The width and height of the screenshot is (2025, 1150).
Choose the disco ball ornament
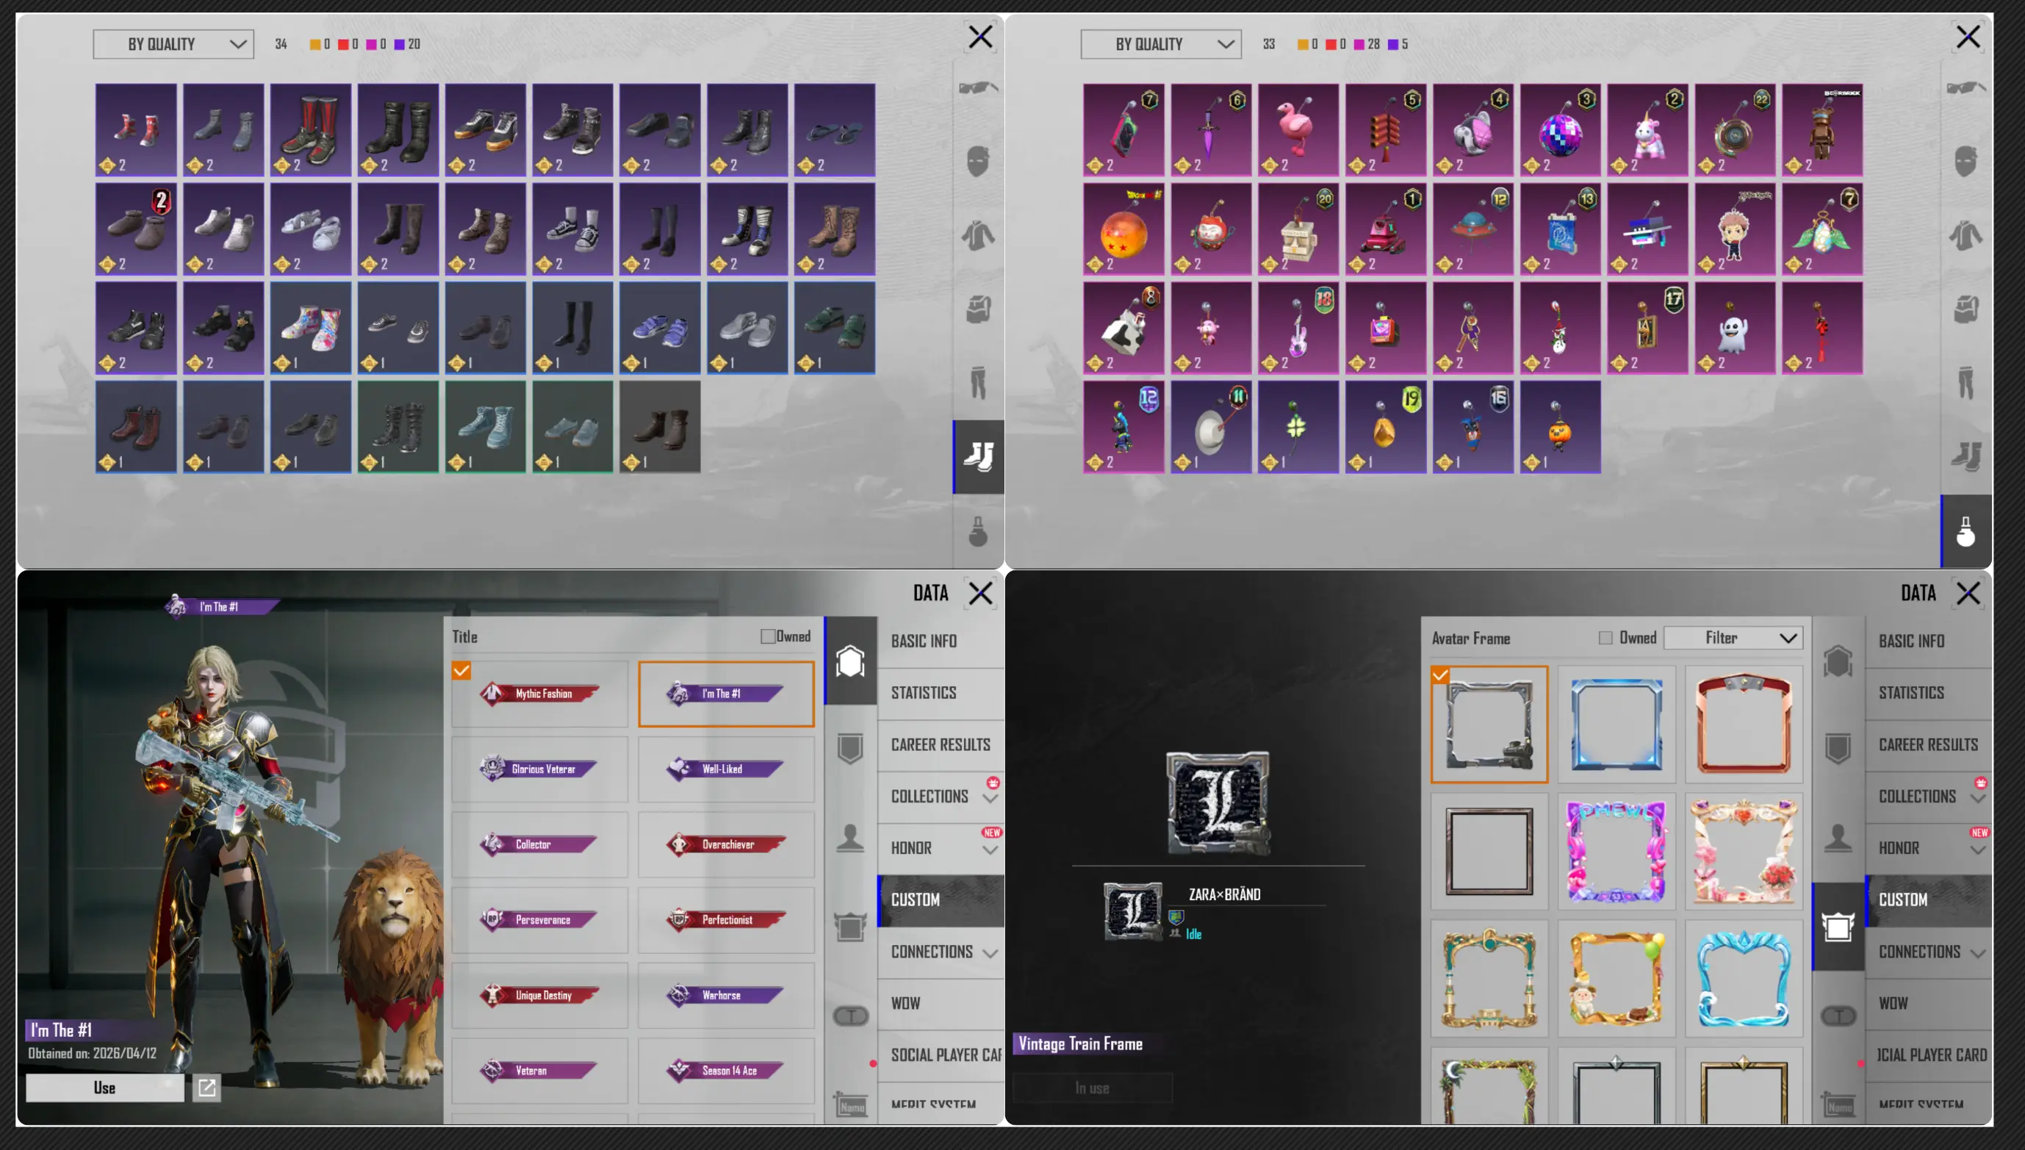click(1560, 129)
